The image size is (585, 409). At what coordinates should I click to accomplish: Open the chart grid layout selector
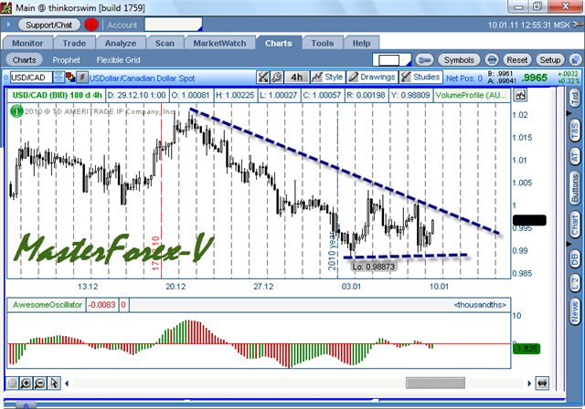click(x=392, y=60)
